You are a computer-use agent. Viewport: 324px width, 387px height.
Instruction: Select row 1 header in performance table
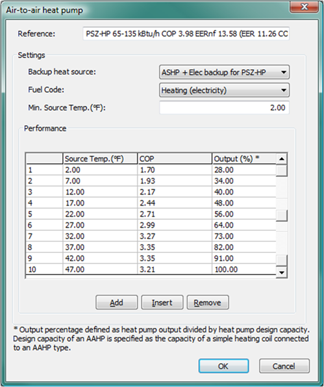click(44, 170)
